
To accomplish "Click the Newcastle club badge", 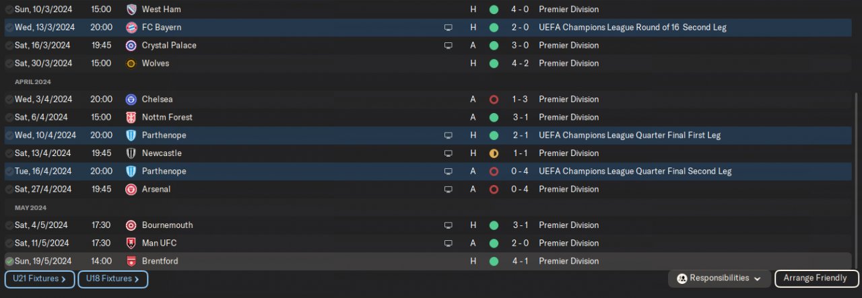I will click(x=131, y=153).
